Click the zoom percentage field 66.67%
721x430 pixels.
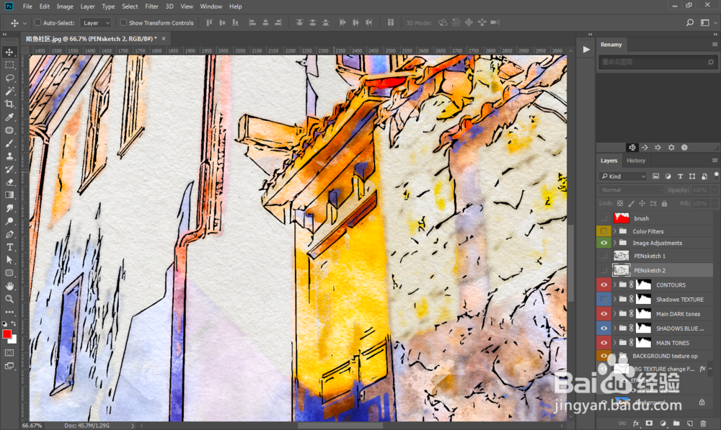32,426
